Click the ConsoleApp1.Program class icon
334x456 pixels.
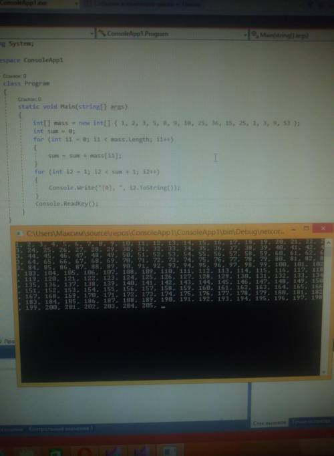tap(102, 33)
